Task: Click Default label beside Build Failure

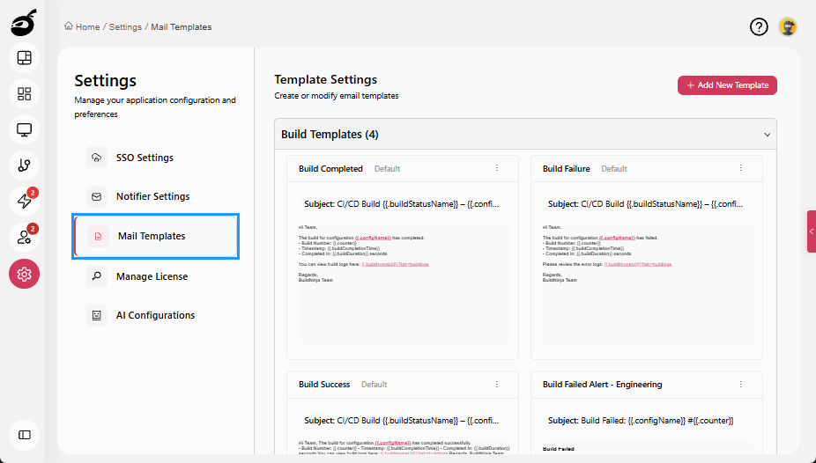Action: 614,169
